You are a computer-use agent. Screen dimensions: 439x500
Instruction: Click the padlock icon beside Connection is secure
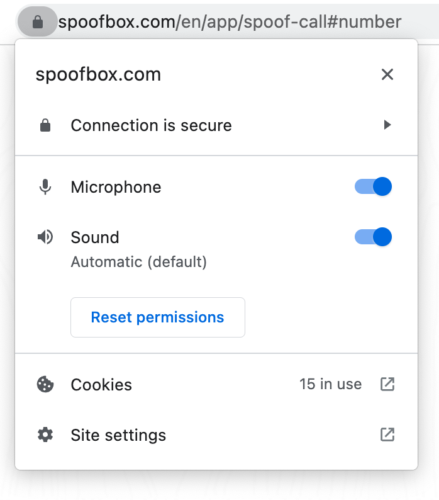tap(45, 125)
